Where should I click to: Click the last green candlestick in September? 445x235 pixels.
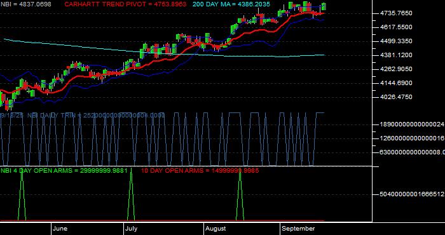tap(324, 6)
